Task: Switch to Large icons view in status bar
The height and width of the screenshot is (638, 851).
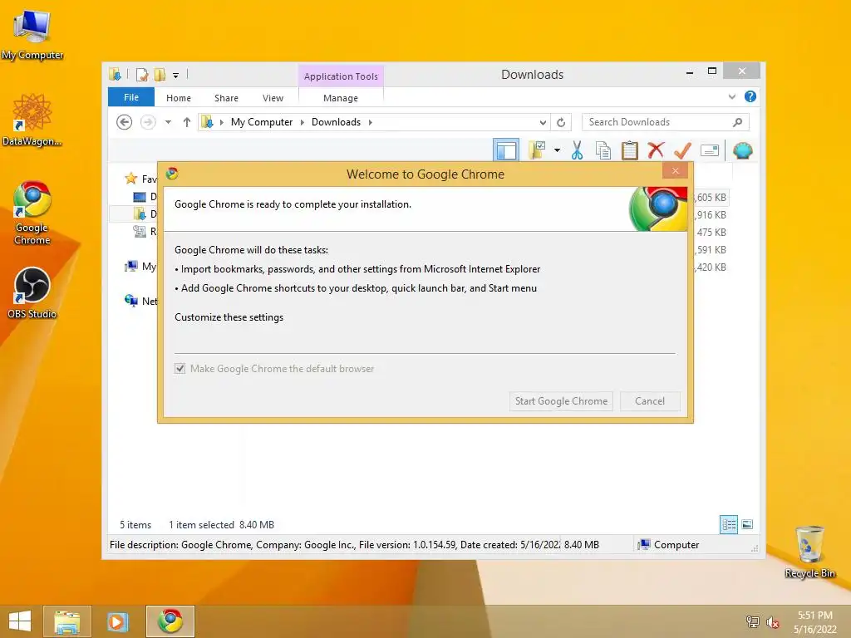Action: coord(747,525)
